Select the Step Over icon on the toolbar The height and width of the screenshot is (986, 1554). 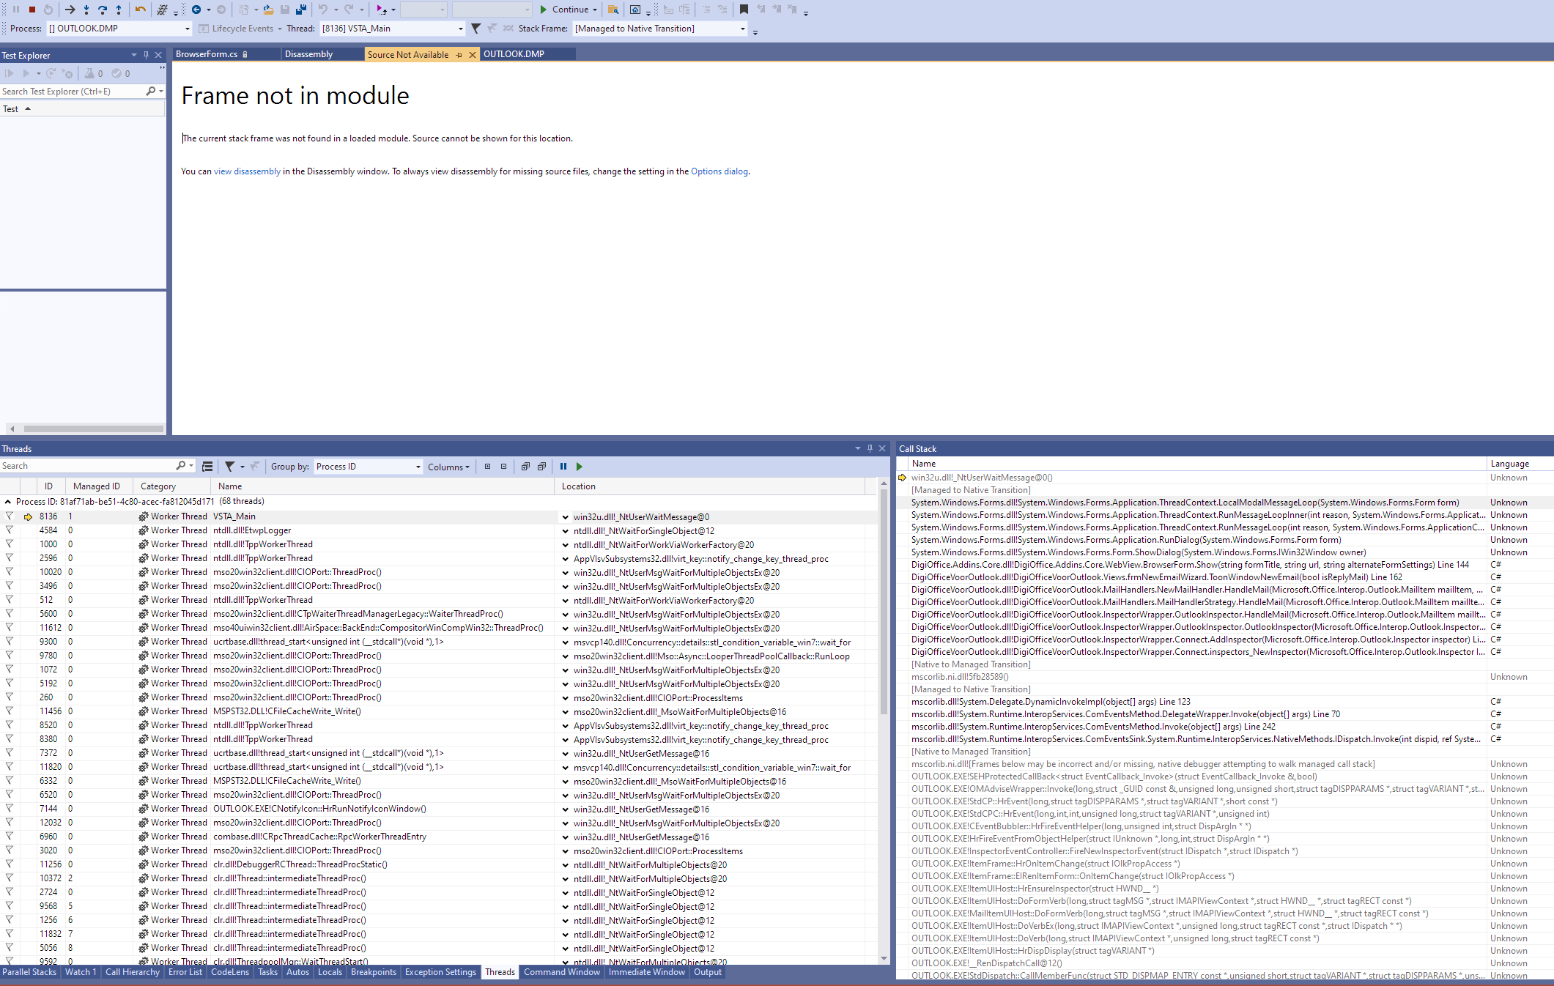pyautogui.click(x=103, y=10)
